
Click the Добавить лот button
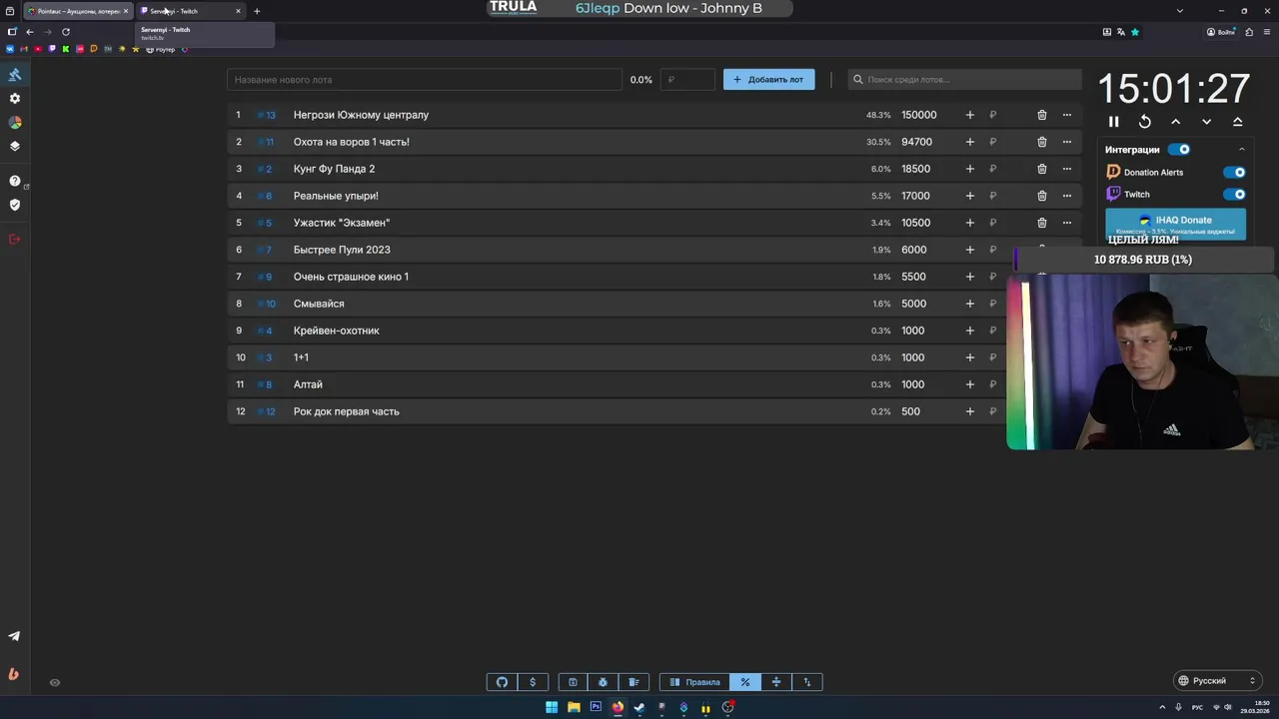[x=769, y=79]
